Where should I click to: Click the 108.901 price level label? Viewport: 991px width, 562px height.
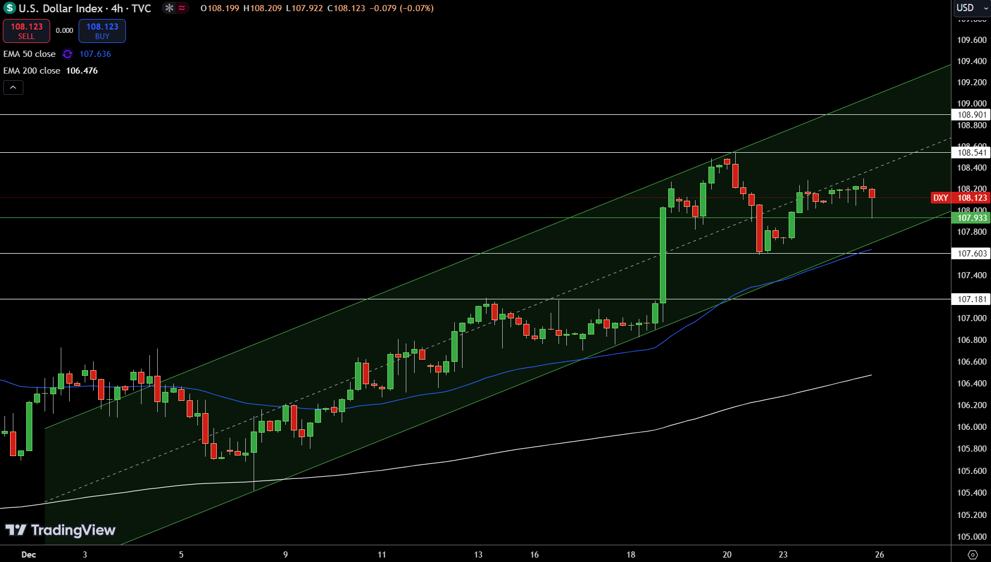971,115
